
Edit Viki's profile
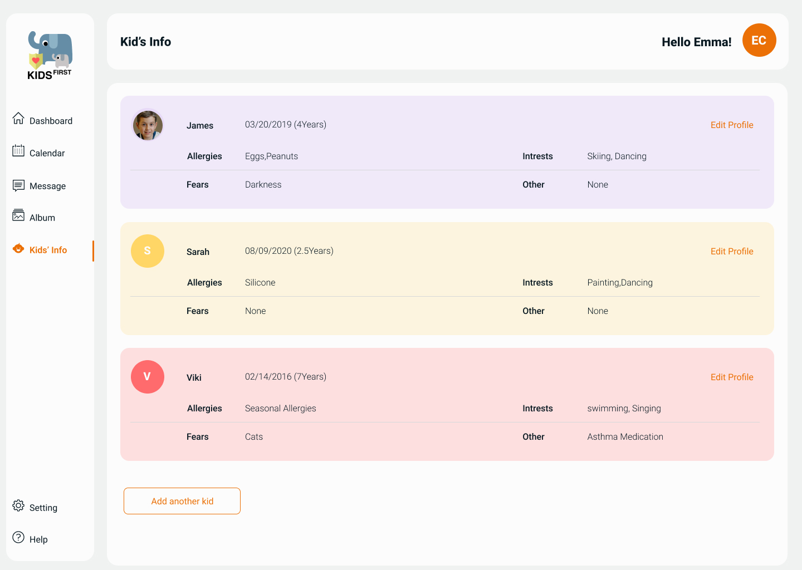732,377
